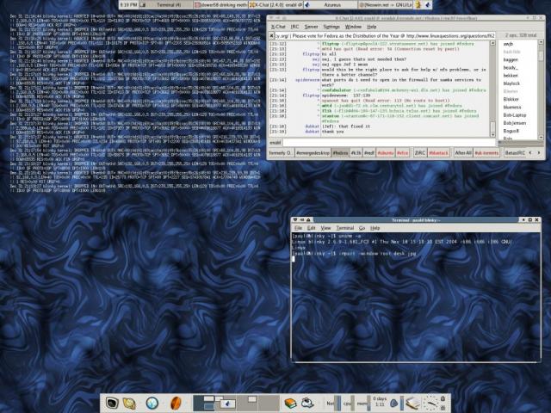Screen dimensions: 551x413
Task: Click the blue Azureus icon at panel's right end
Action: (x=428, y=4)
